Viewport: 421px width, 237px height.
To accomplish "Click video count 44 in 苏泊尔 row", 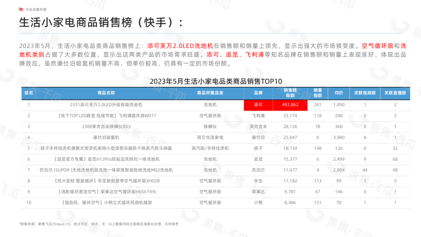I will coord(365,170).
